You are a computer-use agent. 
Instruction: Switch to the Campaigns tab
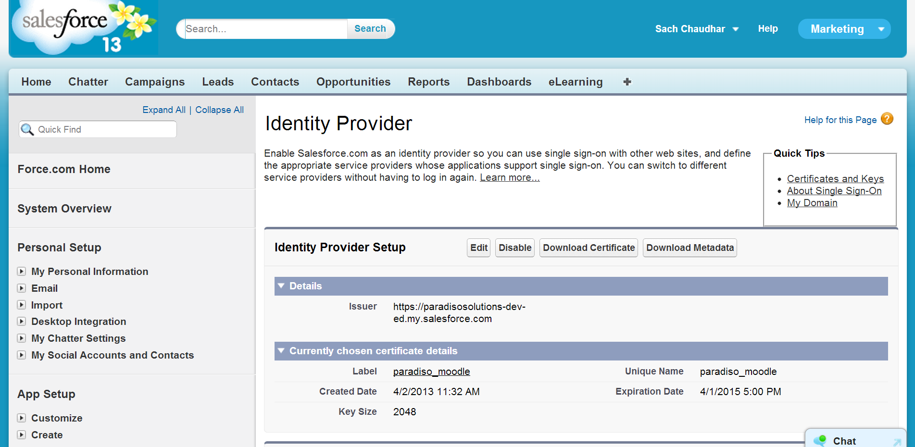pos(155,82)
